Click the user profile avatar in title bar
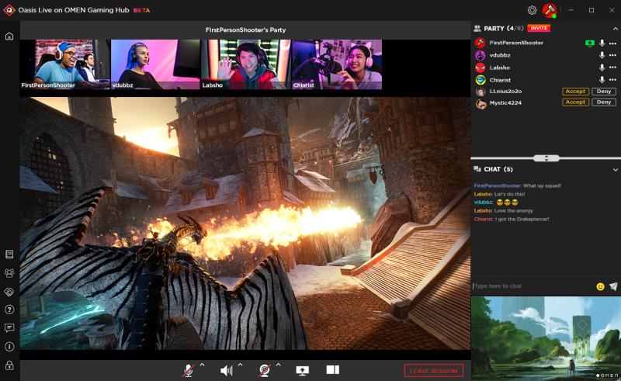 coord(550,10)
